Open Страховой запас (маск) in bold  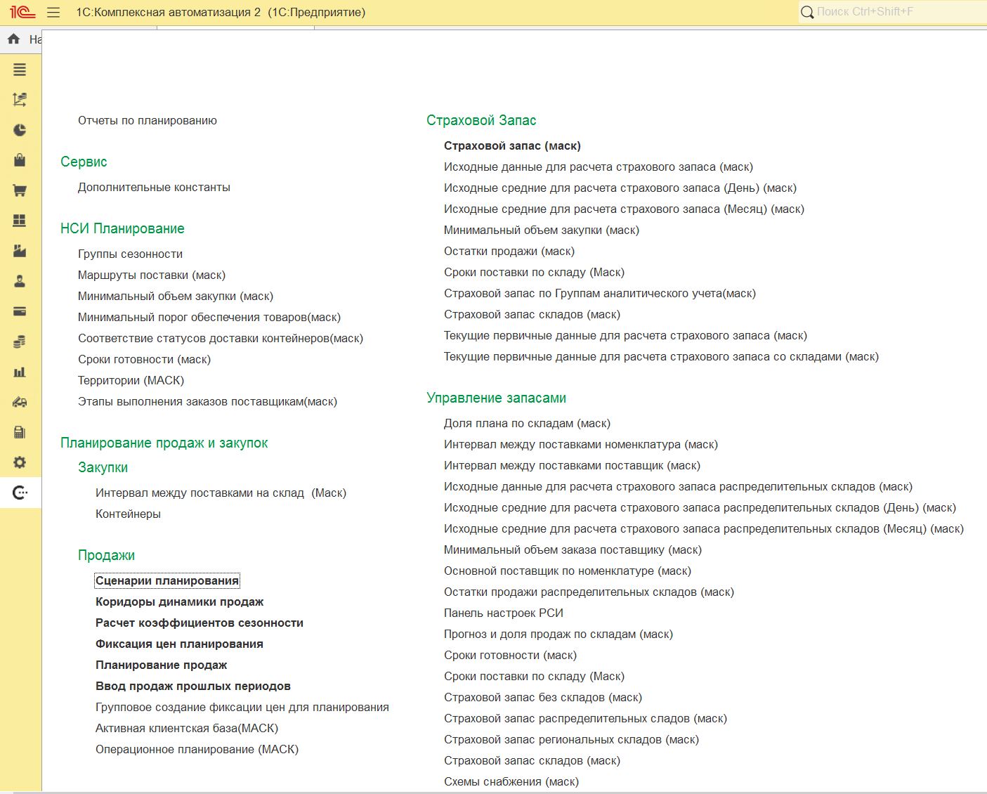pyautogui.click(x=512, y=146)
